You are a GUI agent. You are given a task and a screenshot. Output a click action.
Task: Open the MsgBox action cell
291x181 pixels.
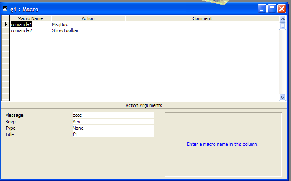pos(88,24)
